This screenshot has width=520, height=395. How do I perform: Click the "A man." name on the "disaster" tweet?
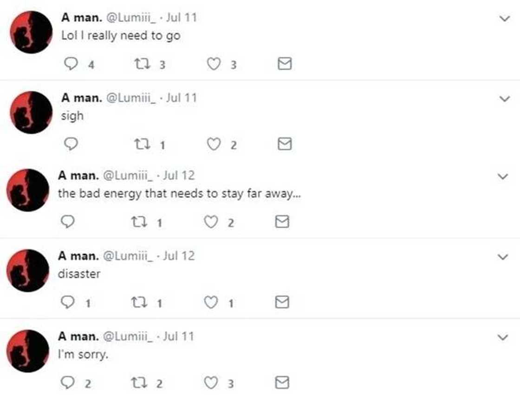[x=78, y=256]
